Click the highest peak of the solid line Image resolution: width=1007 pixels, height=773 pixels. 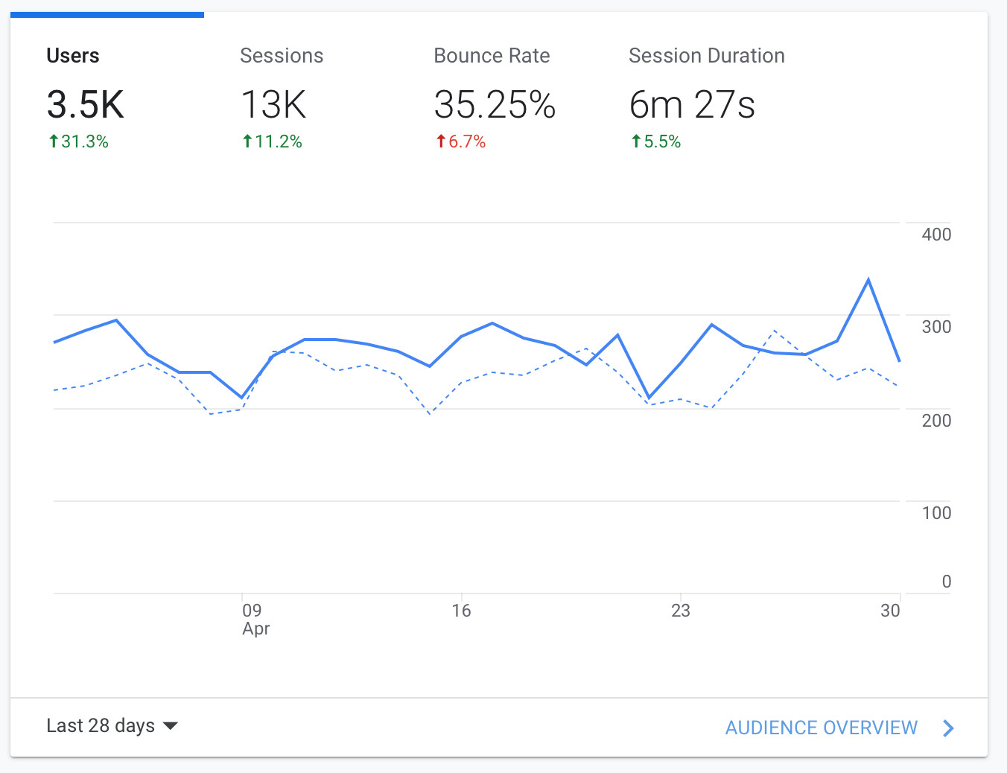tap(868, 280)
